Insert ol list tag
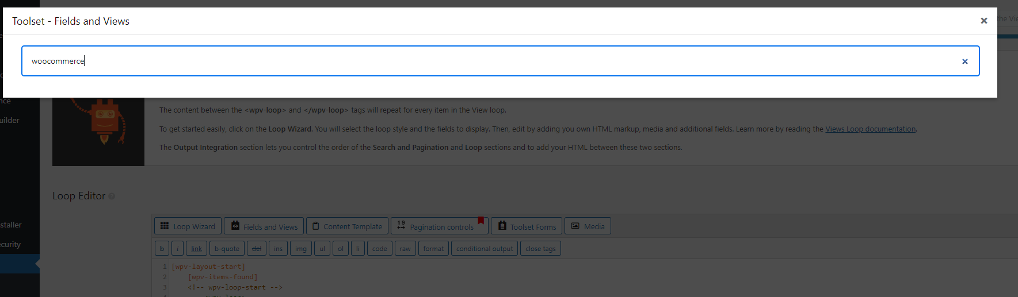The height and width of the screenshot is (297, 1018). (x=341, y=248)
